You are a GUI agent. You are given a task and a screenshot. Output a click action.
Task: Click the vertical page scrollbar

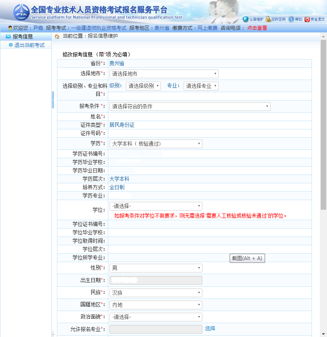point(323,126)
